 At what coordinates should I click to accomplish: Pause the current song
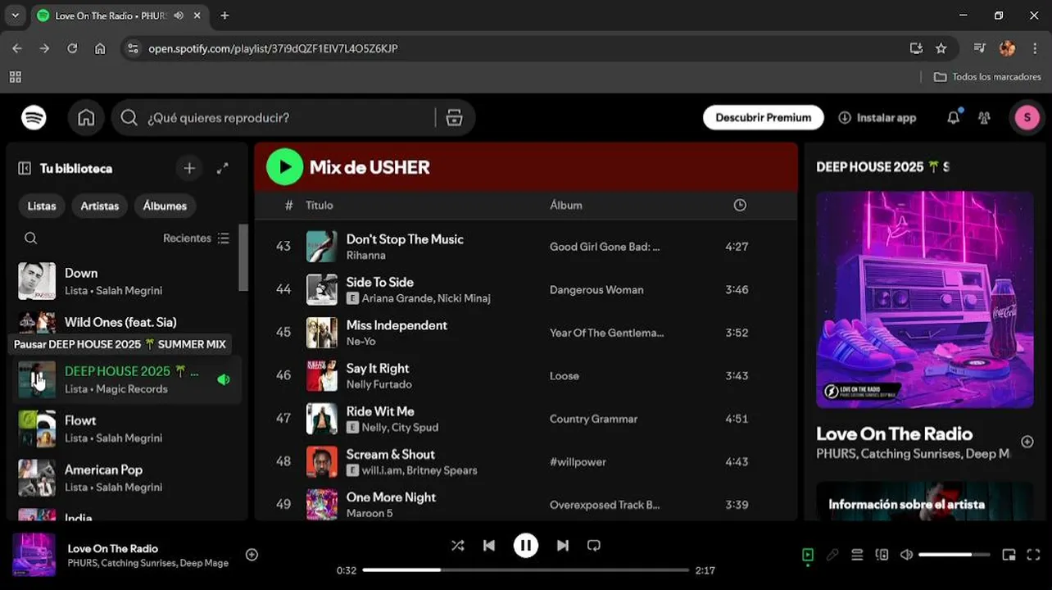[x=526, y=546]
